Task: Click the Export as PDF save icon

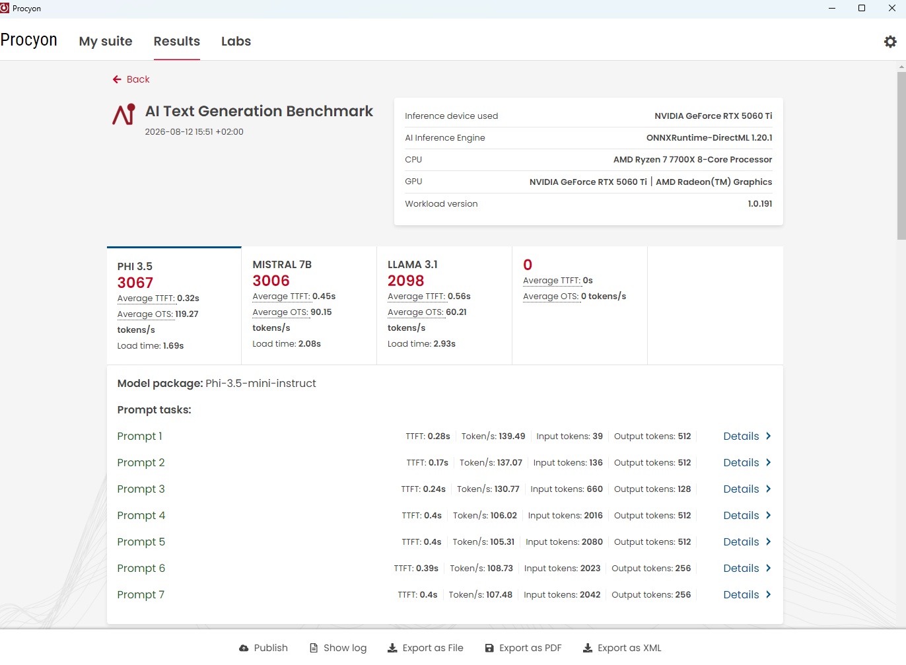Action: (489, 648)
